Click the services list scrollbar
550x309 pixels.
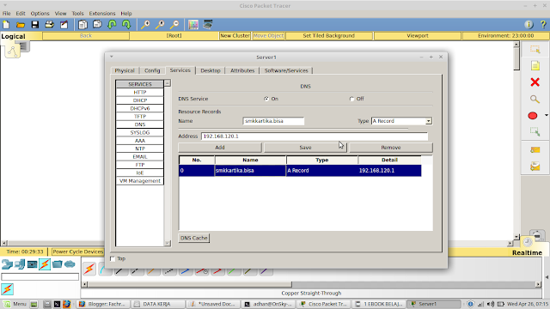[x=168, y=163]
